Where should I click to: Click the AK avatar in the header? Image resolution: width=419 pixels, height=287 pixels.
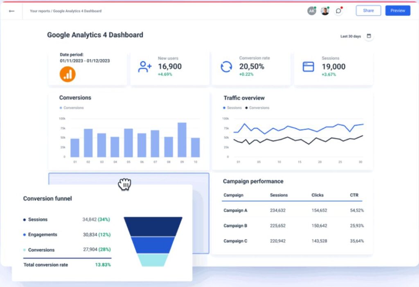(x=312, y=11)
